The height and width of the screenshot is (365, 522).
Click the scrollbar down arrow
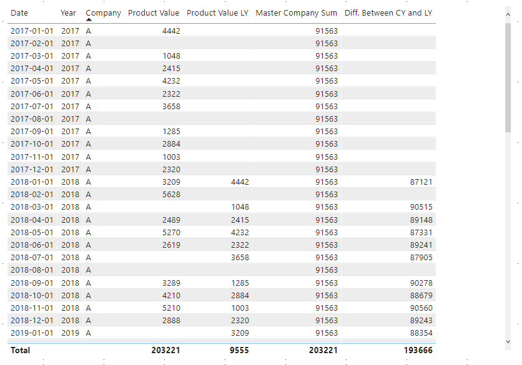(508, 341)
